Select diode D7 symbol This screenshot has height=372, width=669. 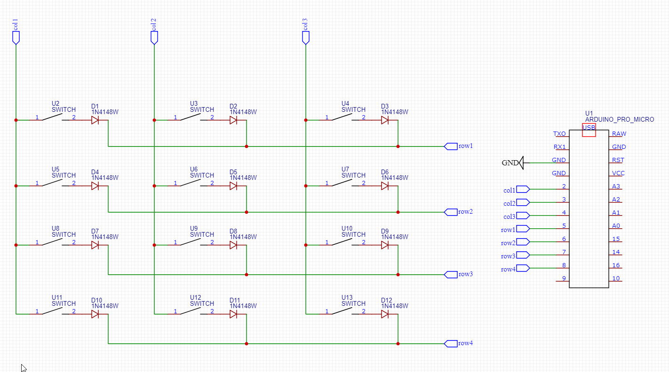tap(95, 245)
